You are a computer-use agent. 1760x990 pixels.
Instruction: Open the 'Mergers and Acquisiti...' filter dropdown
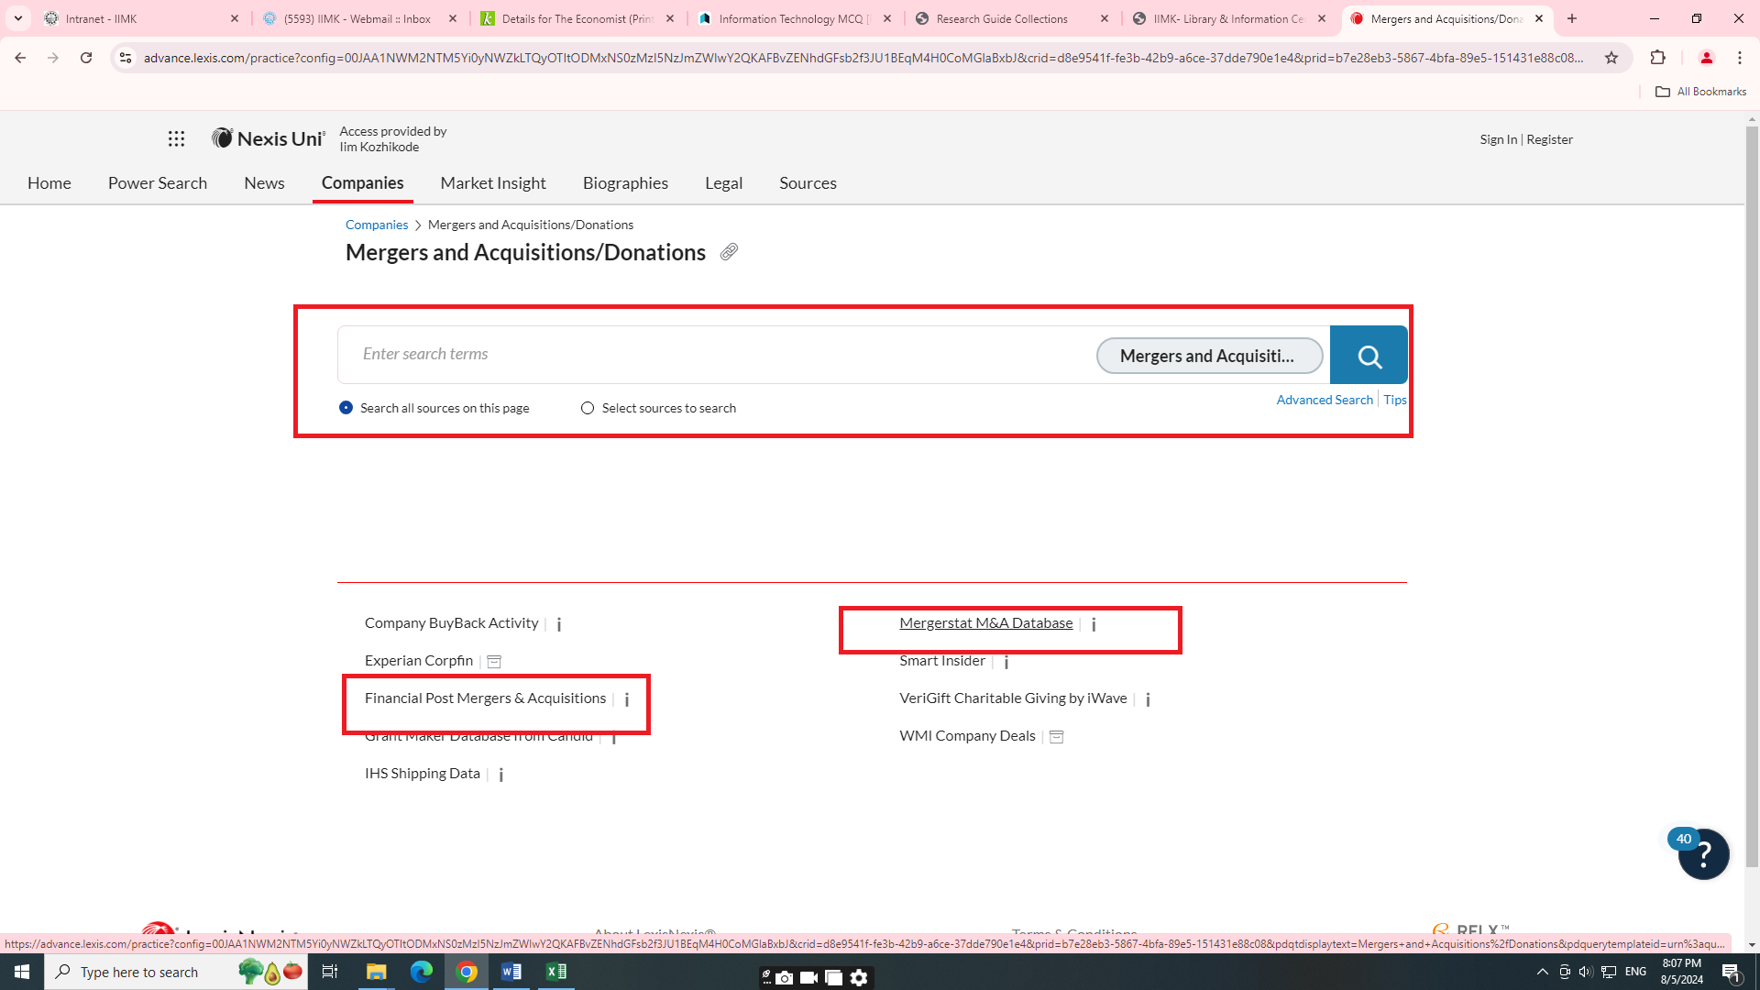coord(1208,356)
